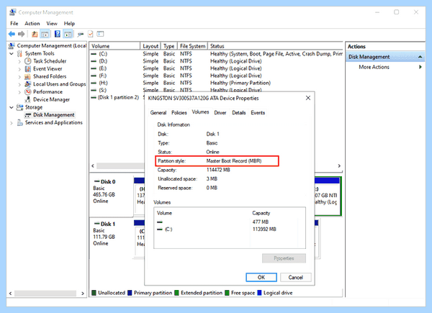Click right arrow of volume list scrollbar
The width and height of the screenshot is (432, 313).
click(339, 165)
